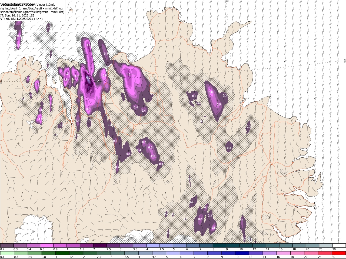Click the 1.2 value label on the map
This screenshot has width=346, height=259.
pos(40,119)
